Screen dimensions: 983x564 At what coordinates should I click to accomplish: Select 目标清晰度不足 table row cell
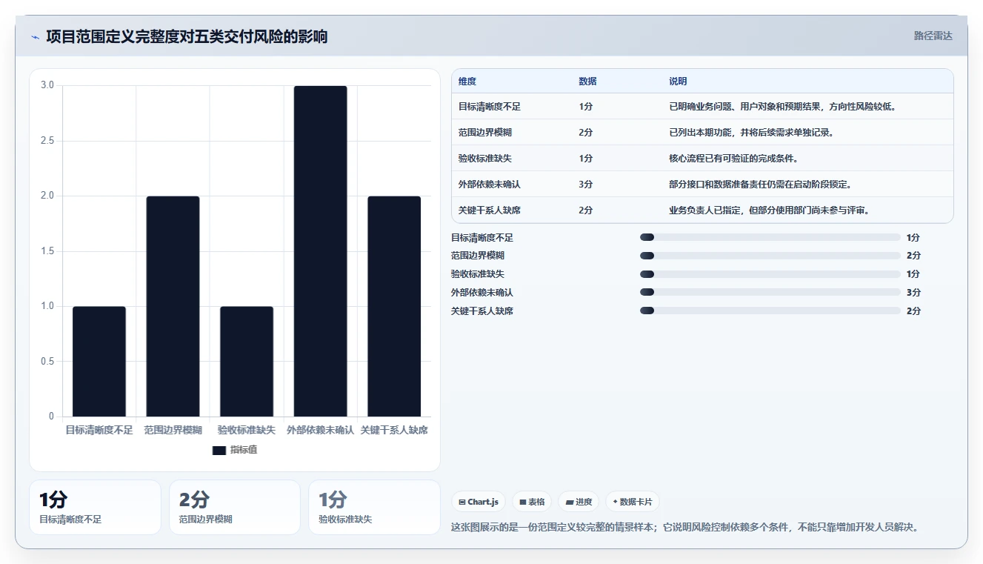coord(490,107)
